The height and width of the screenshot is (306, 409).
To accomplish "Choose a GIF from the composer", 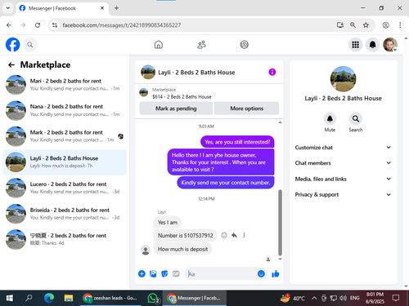I will point(176,273).
